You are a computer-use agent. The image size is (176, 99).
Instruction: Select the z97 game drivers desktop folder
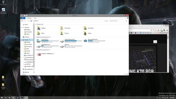click(3, 86)
